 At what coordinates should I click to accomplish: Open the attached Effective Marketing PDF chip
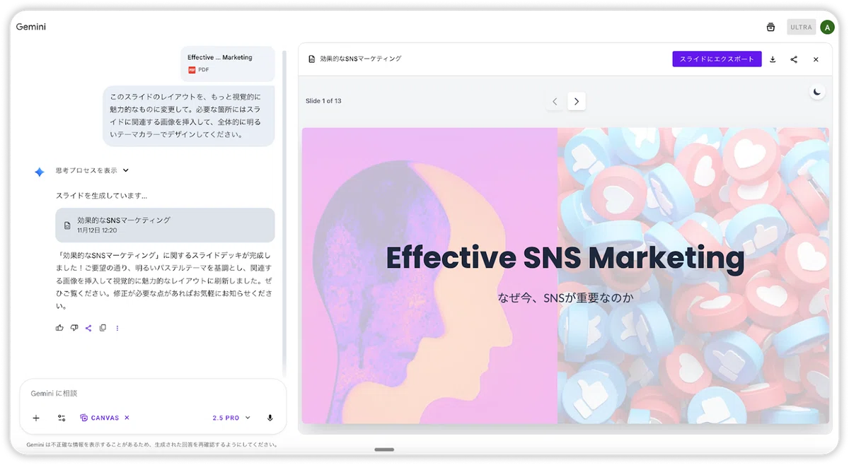[227, 64]
